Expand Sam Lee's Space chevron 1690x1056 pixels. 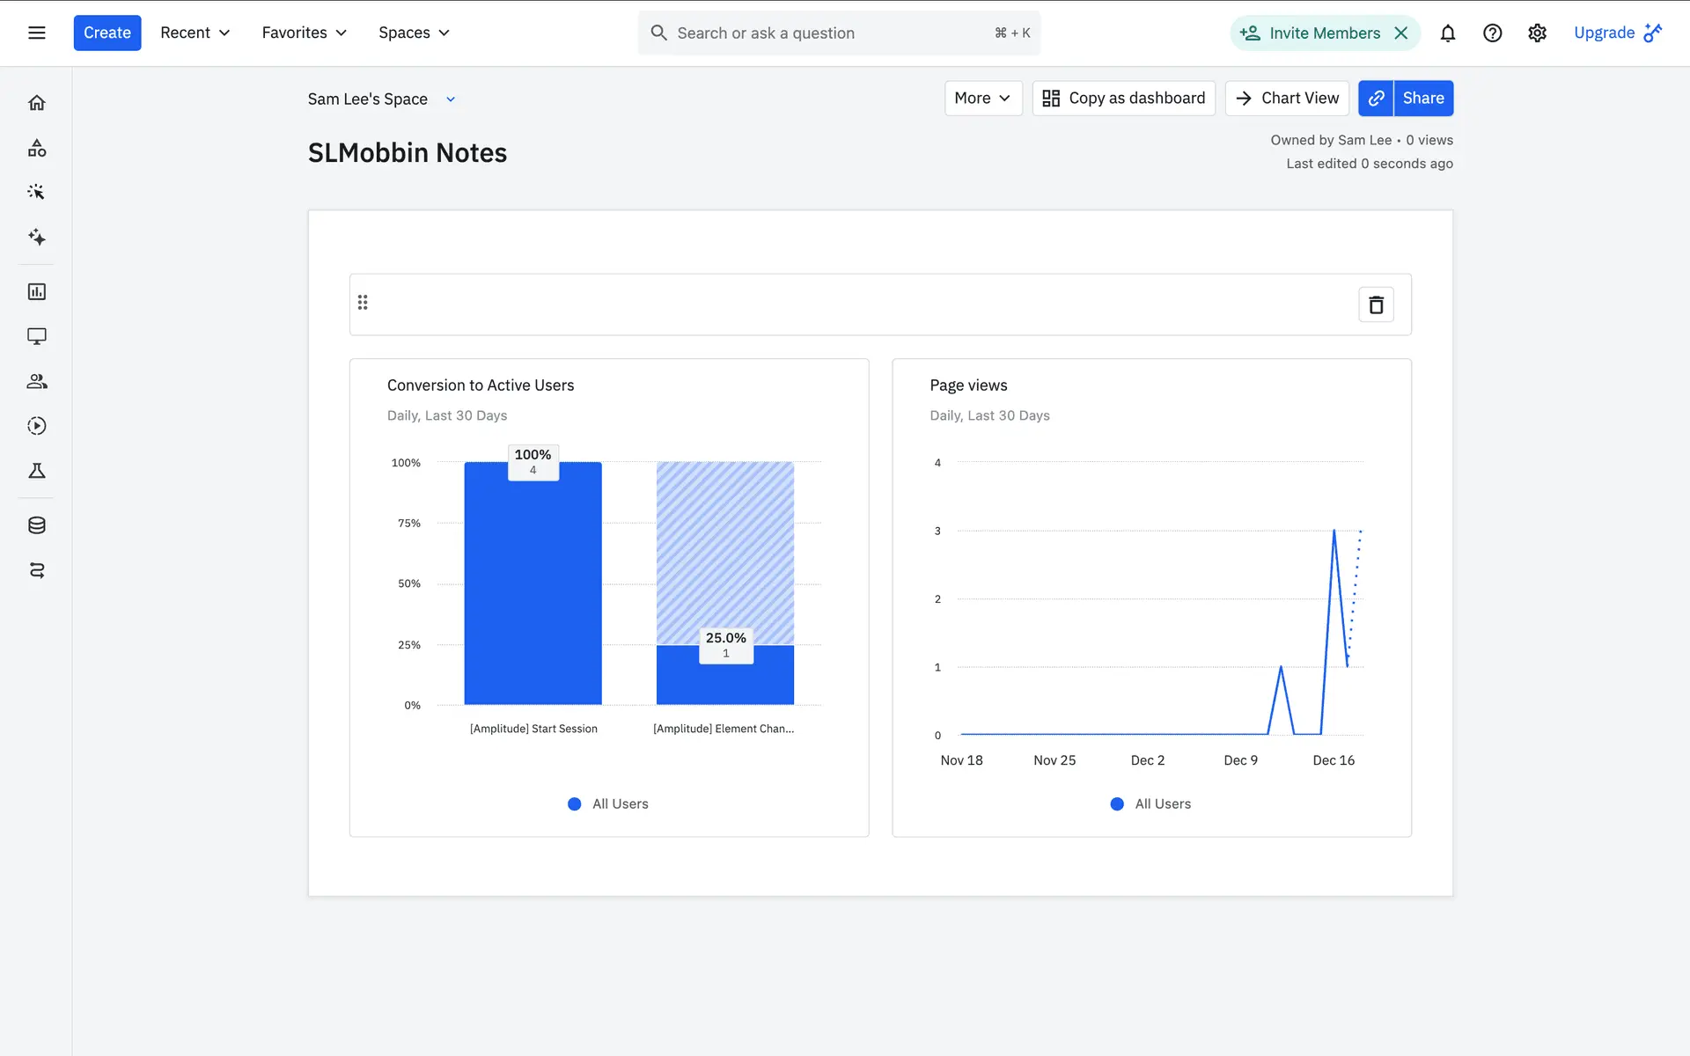451,99
